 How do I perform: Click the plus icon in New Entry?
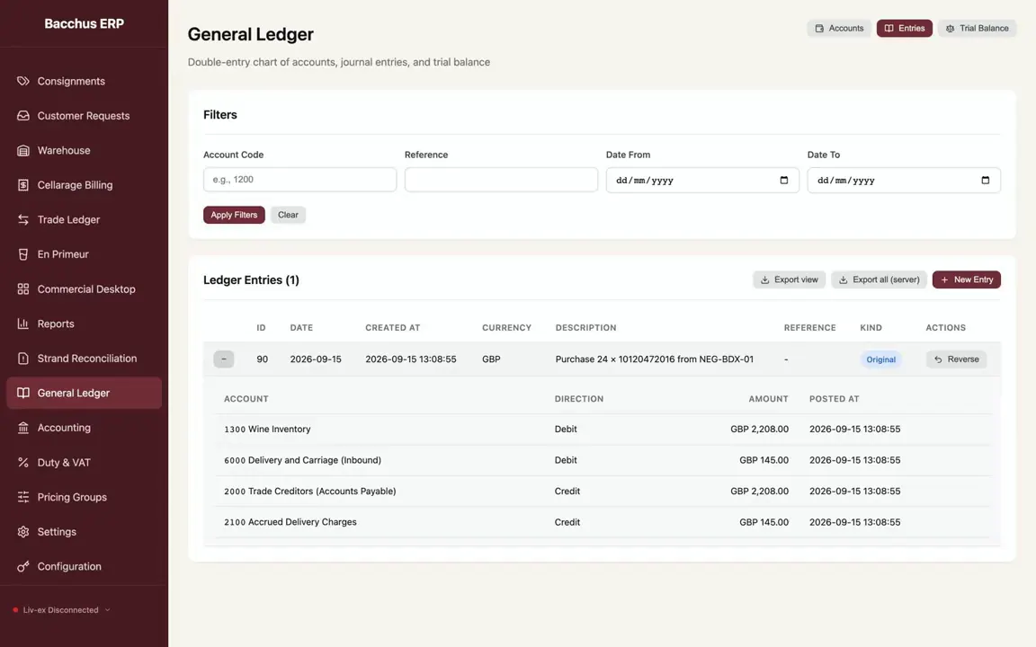tap(944, 280)
